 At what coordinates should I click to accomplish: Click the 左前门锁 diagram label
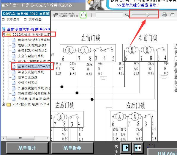91,38
